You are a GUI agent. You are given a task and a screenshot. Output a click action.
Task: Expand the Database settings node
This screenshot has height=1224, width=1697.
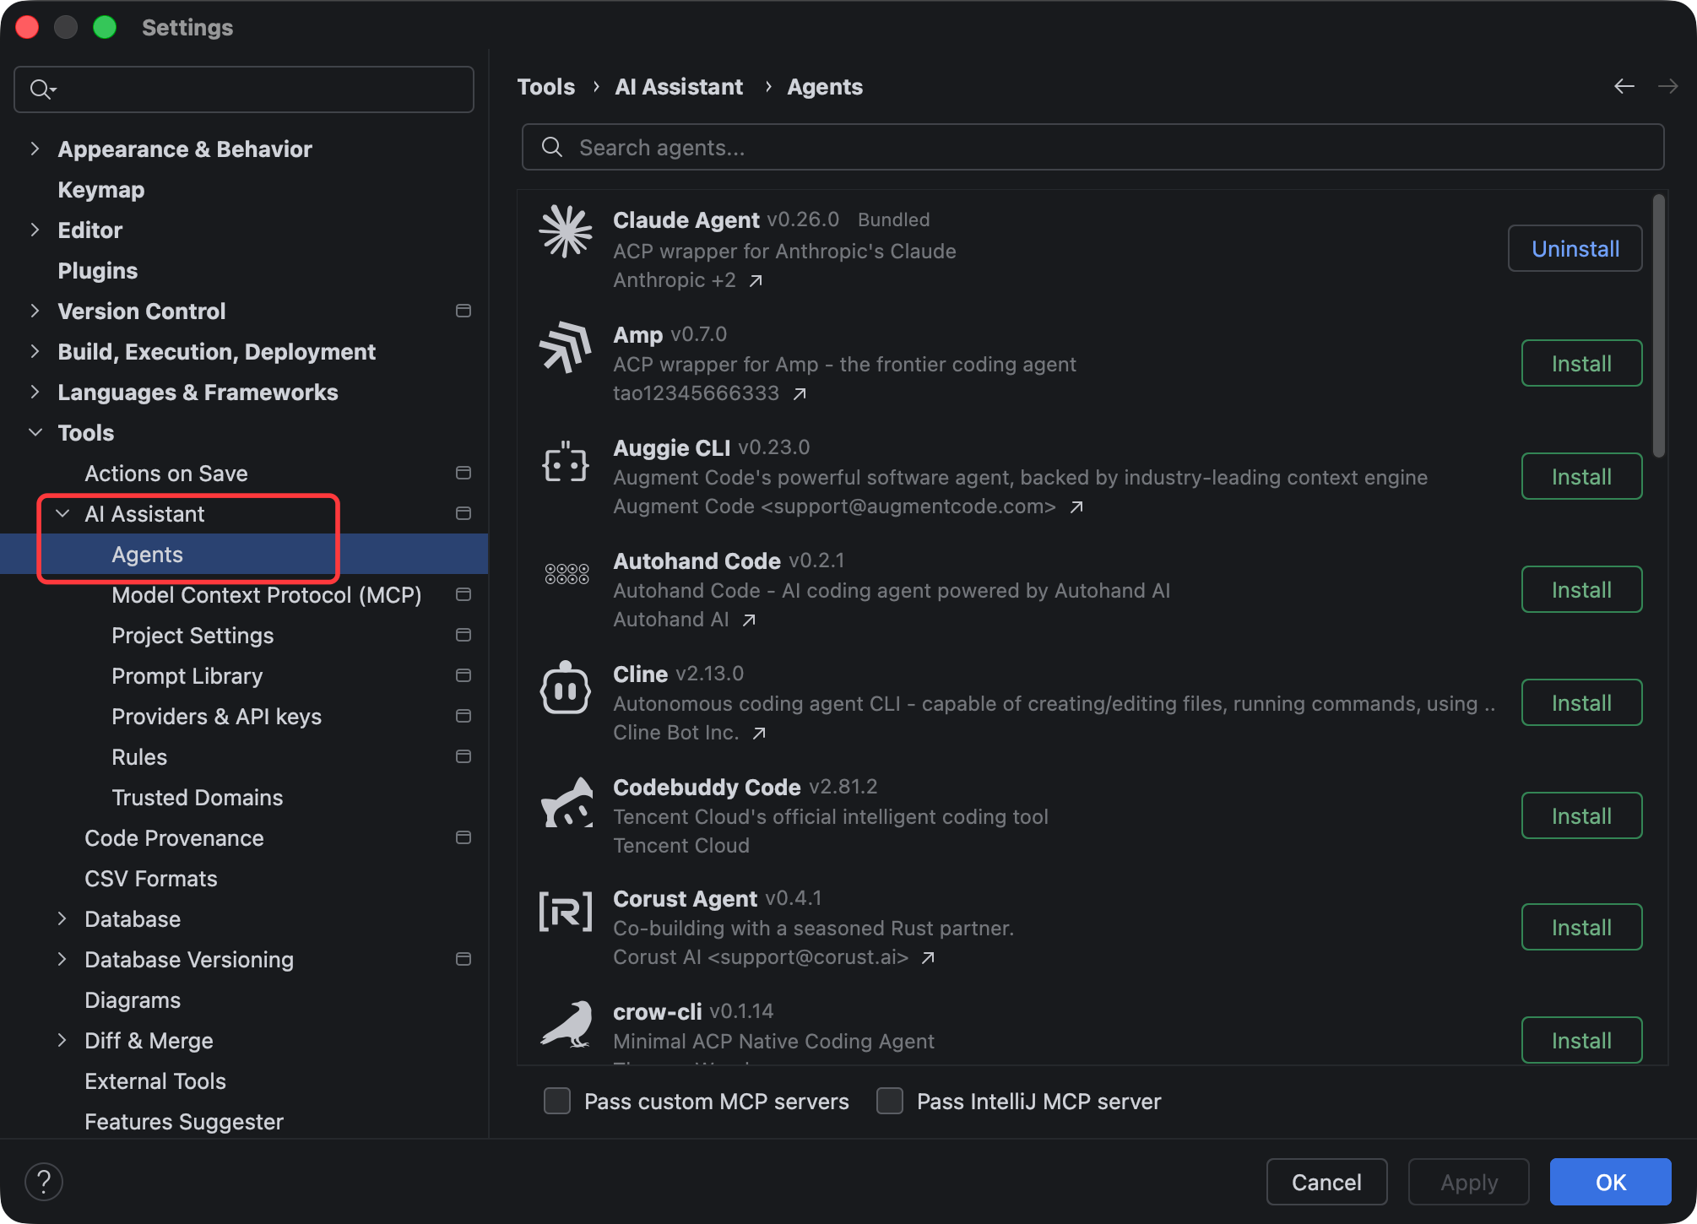(62, 918)
